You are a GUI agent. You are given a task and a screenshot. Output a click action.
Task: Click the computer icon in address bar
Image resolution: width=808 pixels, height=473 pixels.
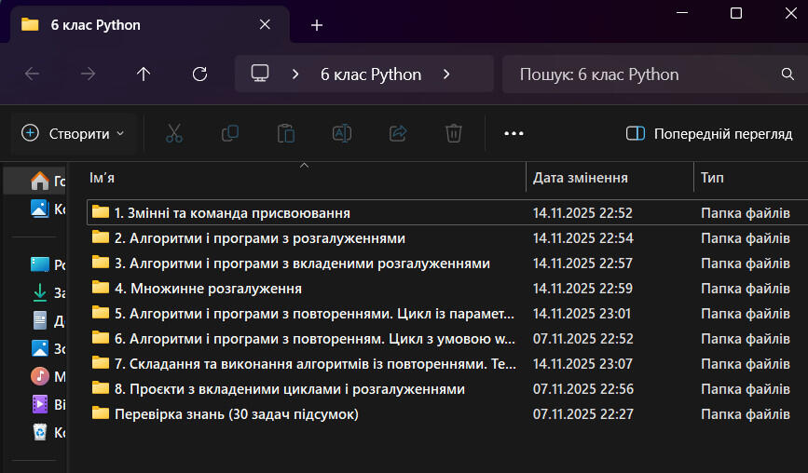[x=260, y=74]
